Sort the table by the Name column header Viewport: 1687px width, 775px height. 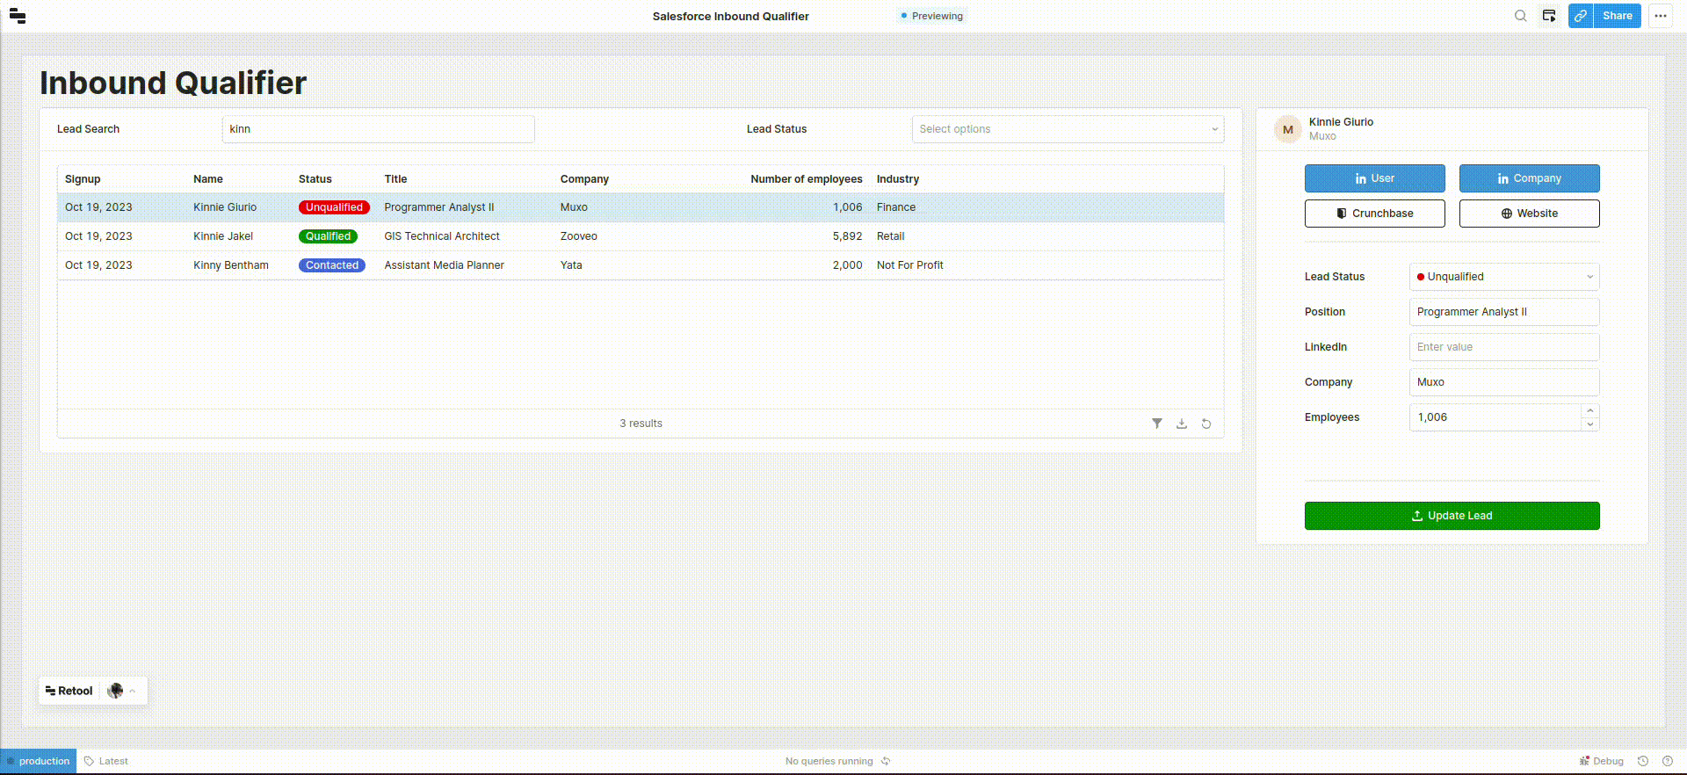click(208, 179)
